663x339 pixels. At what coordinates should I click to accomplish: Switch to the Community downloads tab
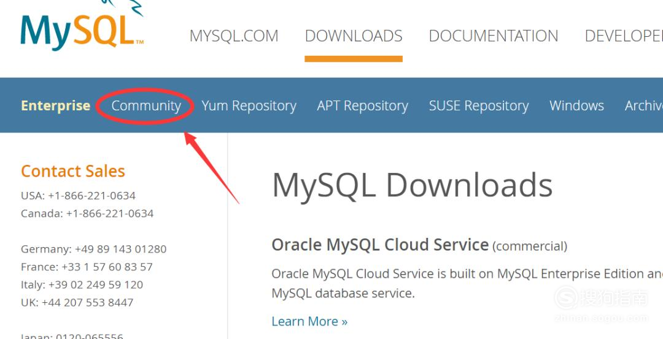[x=146, y=105]
